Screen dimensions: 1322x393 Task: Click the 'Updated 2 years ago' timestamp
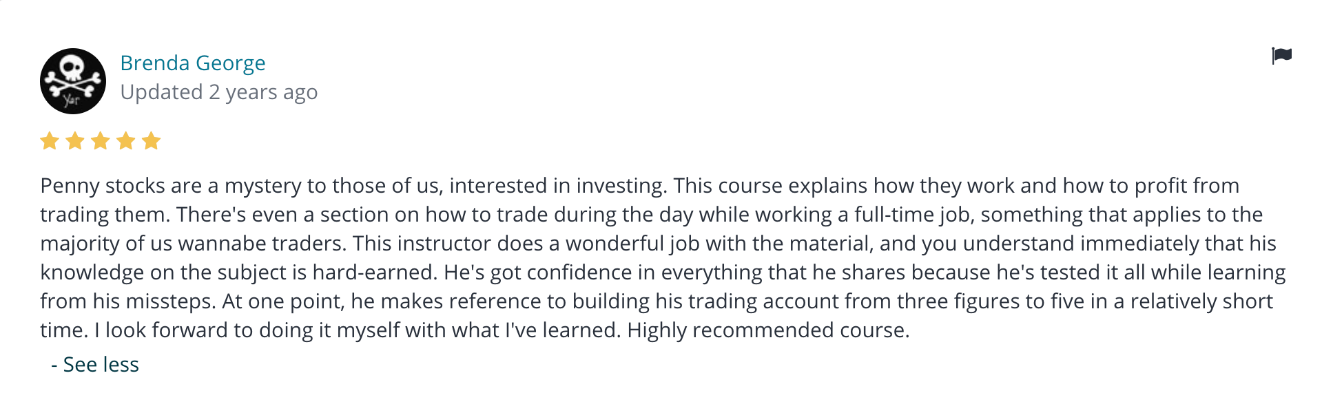coord(219,92)
